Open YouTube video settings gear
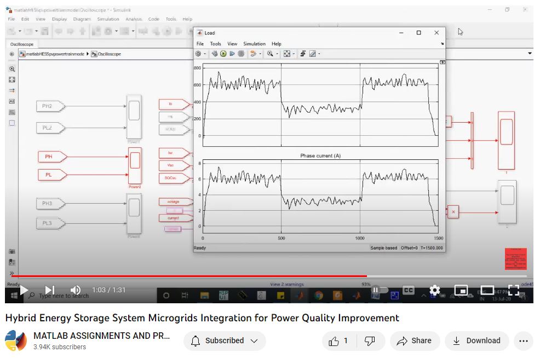540x358 pixels. [435, 290]
